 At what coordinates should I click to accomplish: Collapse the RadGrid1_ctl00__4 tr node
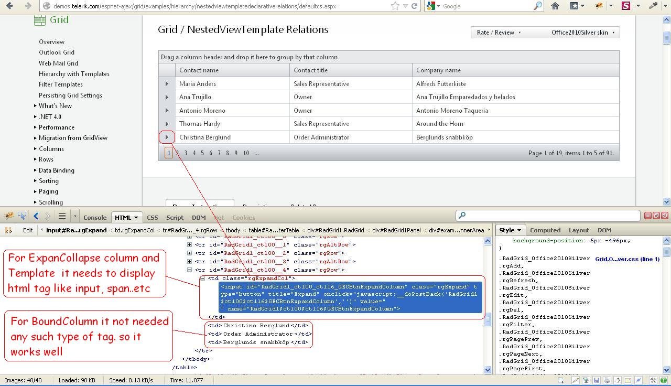pyautogui.click(x=189, y=270)
